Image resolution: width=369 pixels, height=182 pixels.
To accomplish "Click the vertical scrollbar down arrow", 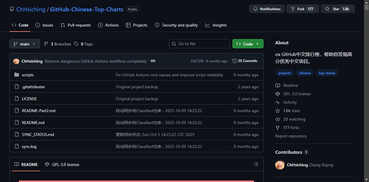I will tap(366, 179).
